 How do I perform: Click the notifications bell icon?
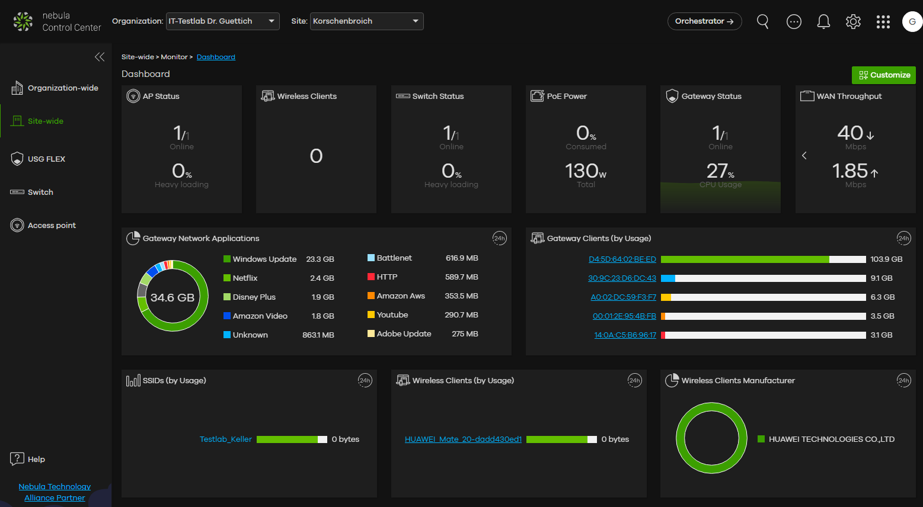823,22
